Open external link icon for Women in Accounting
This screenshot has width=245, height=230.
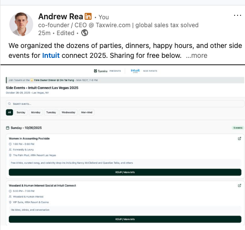pos(240,138)
